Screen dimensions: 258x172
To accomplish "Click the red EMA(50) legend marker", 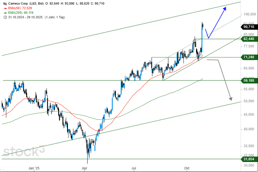I will pos(5,9).
